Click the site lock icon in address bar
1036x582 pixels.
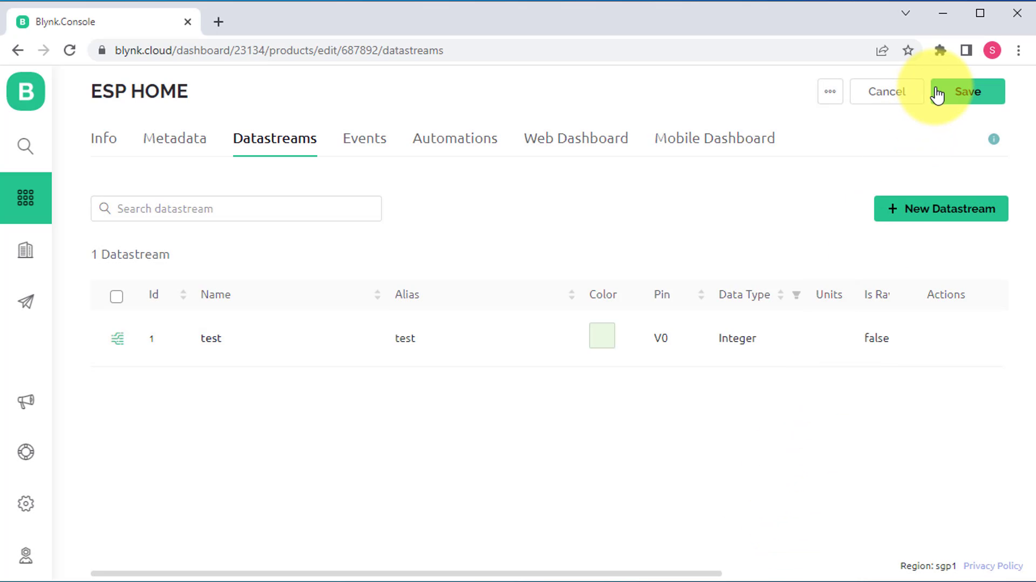101,50
